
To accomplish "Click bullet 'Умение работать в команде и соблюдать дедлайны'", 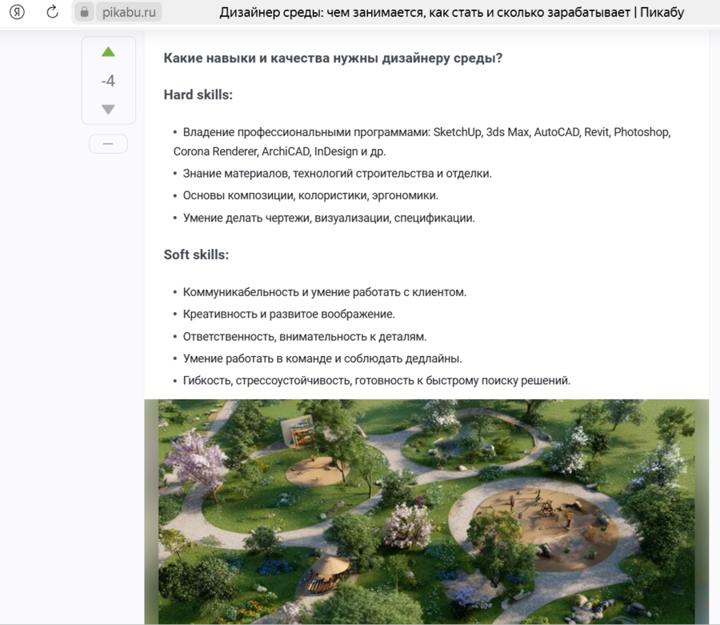I will pyautogui.click(x=322, y=359).
